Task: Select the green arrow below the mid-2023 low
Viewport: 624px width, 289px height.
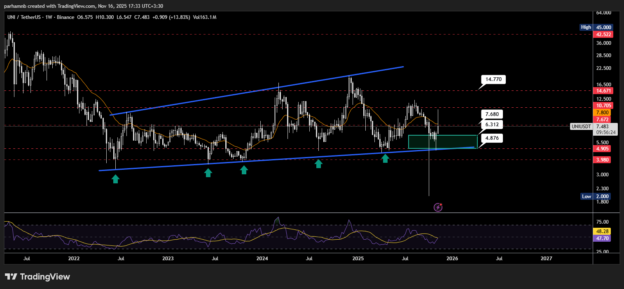Action: click(x=208, y=173)
